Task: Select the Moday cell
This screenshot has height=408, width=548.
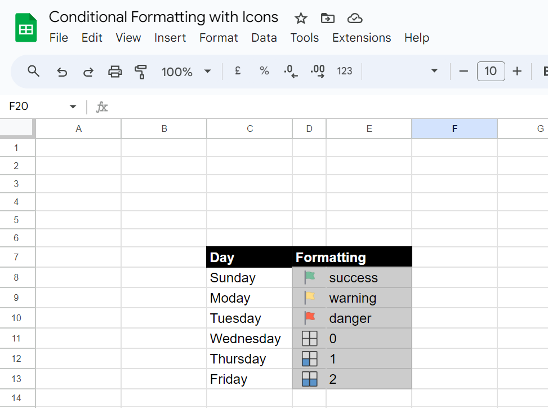Action: (x=249, y=298)
